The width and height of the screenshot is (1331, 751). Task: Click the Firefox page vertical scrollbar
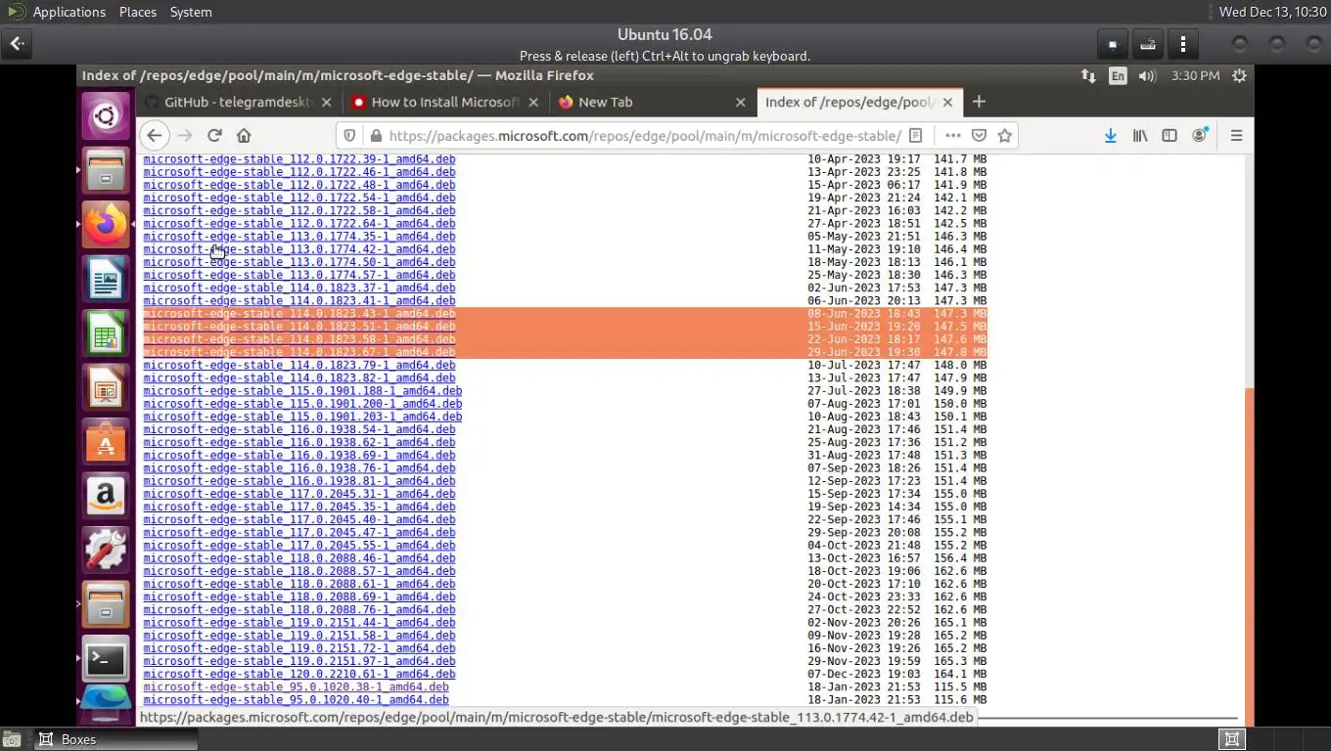click(x=1248, y=557)
